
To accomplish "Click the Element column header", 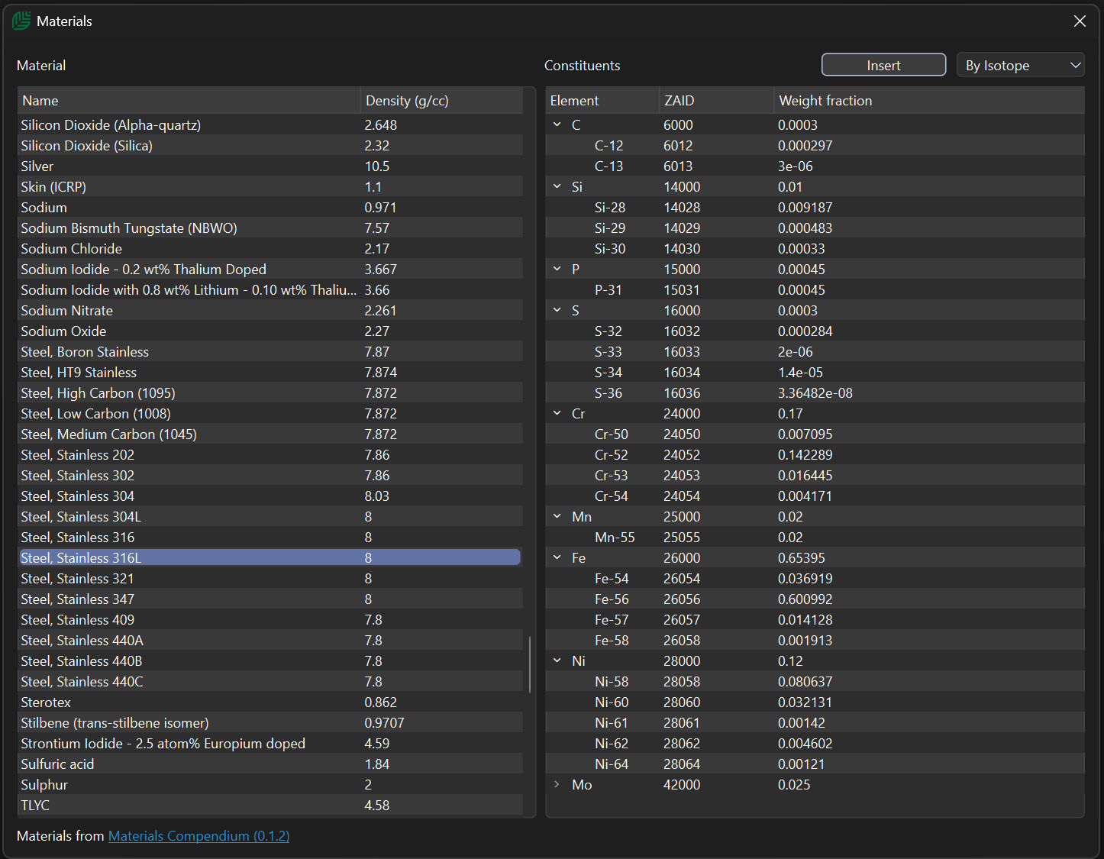I will [x=602, y=100].
